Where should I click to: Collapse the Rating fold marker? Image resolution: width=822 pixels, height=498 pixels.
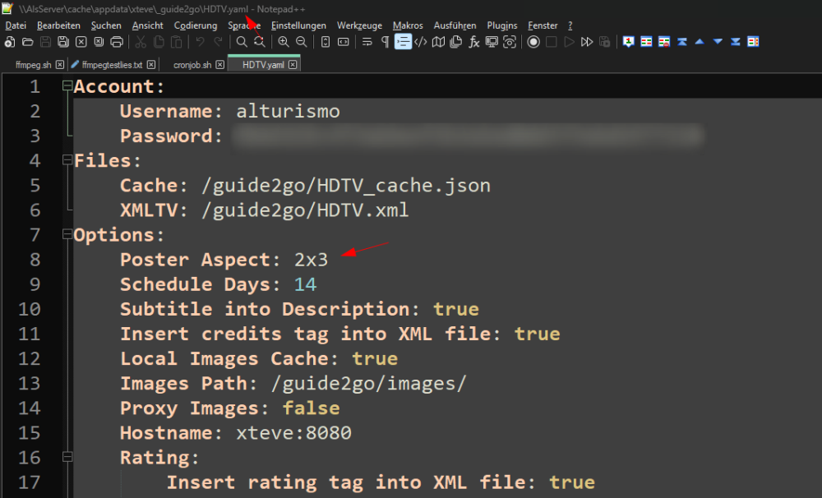[x=67, y=457]
